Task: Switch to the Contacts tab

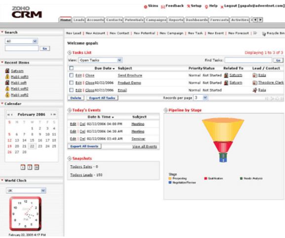Action: 114,20
